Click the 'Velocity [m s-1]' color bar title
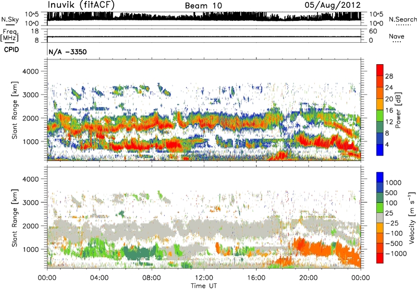 coord(412,218)
